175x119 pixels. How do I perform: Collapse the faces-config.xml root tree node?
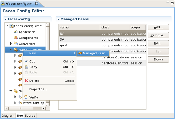[7, 26]
